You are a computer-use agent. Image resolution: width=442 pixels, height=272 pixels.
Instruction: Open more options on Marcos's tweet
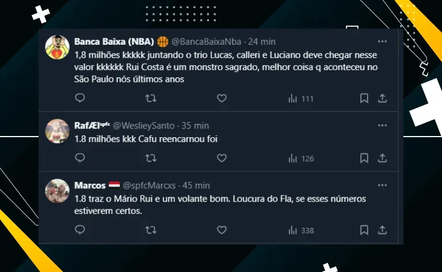click(382, 185)
